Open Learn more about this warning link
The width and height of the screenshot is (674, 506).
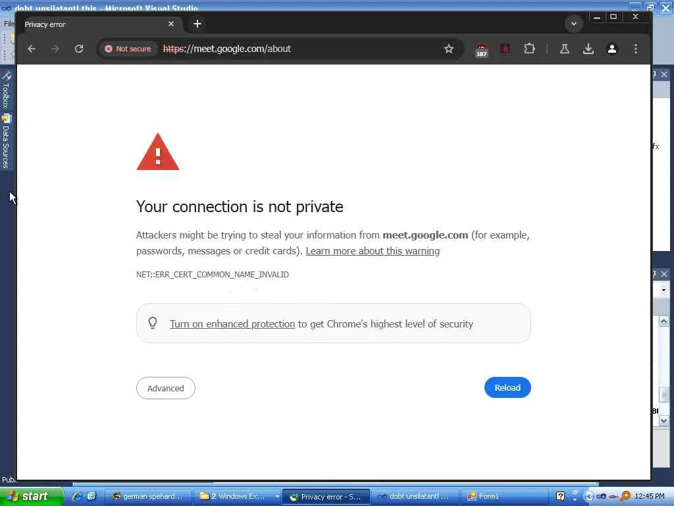373,251
